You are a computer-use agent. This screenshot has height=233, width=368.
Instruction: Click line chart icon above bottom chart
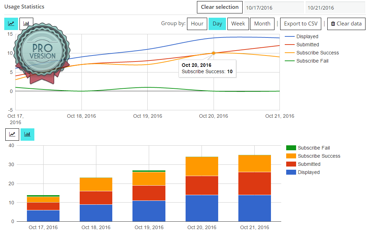point(12,134)
